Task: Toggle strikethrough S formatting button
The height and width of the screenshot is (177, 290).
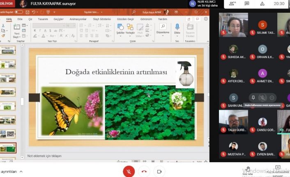Action: tap(50, 30)
